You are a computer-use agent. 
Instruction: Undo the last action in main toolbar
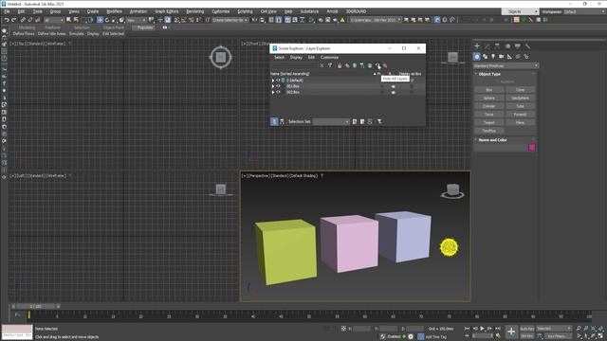pos(7,20)
